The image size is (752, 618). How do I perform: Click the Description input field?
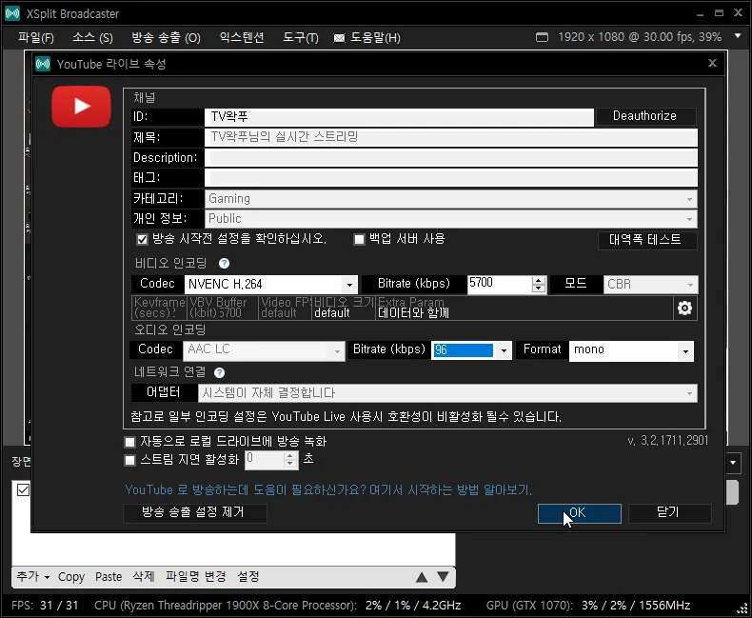pyautogui.click(x=451, y=158)
